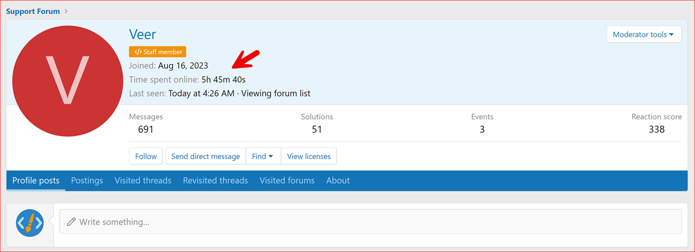This screenshot has height=252, width=695.
Task: View the 51 solutions count
Action: (x=317, y=129)
